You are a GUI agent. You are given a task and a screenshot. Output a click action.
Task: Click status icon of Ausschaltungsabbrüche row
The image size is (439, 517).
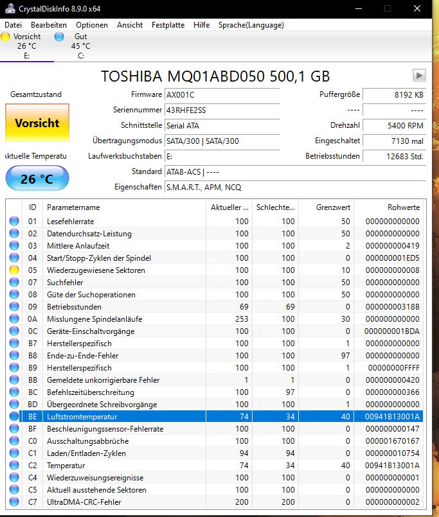pyautogui.click(x=14, y=441)
